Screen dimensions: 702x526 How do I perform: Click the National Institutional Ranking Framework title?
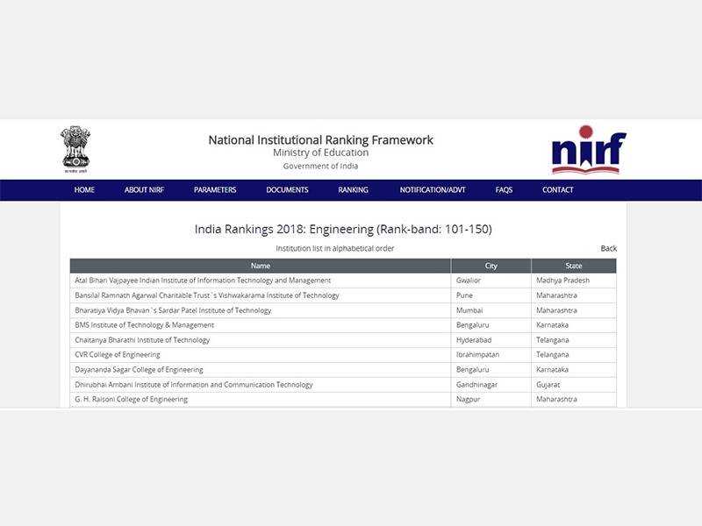click(320, 140)
